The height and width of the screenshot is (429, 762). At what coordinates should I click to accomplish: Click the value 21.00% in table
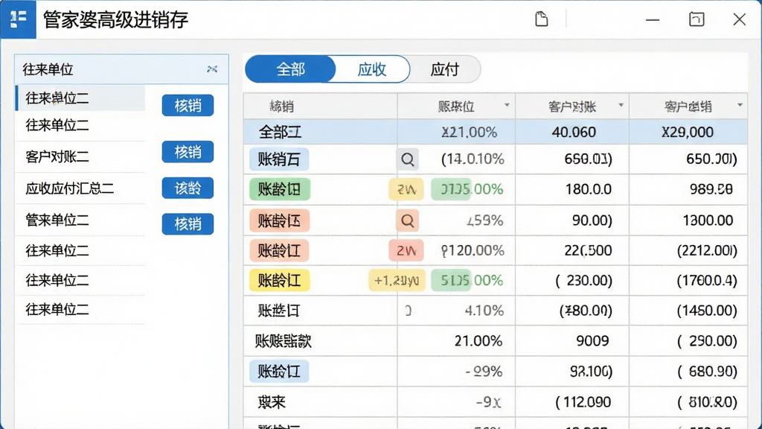coord(478,341)
